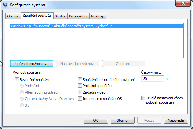Open the Nástroje tab
This screenshot has width=193, height=129.
(x=98, y=16)
